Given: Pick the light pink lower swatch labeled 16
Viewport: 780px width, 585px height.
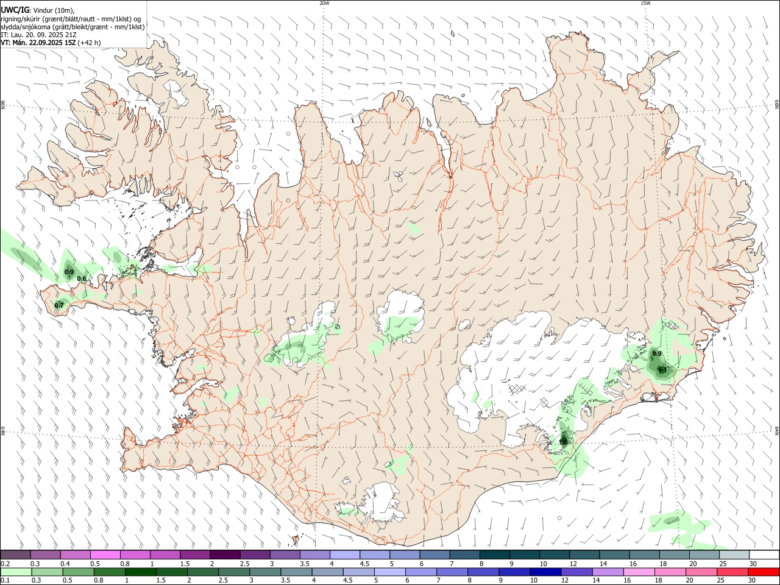Looking at the screenshot, I should click(x=639, y=572).
